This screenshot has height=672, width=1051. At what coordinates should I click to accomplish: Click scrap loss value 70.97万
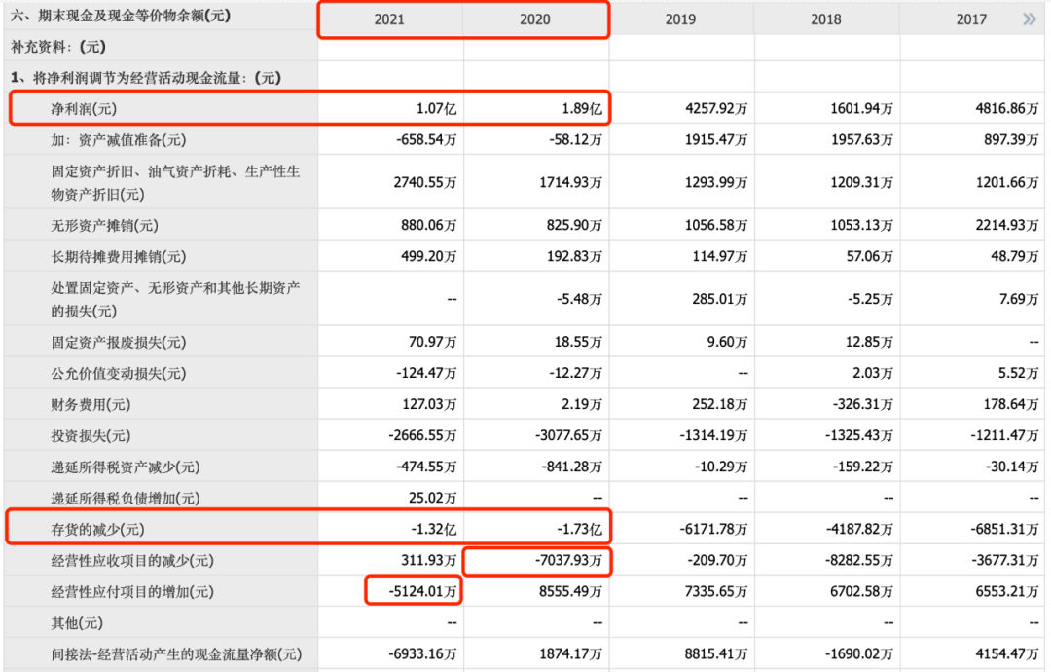tap(432, 343)
